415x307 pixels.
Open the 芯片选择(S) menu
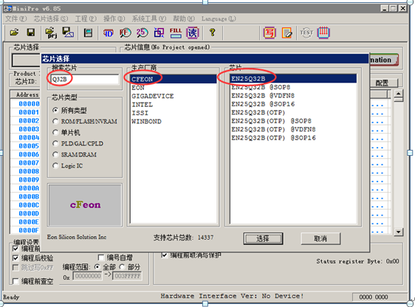(x=50, y=18)
